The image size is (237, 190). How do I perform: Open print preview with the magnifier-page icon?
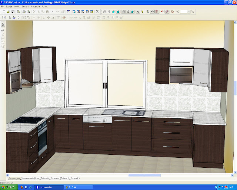tap(29, 12)
